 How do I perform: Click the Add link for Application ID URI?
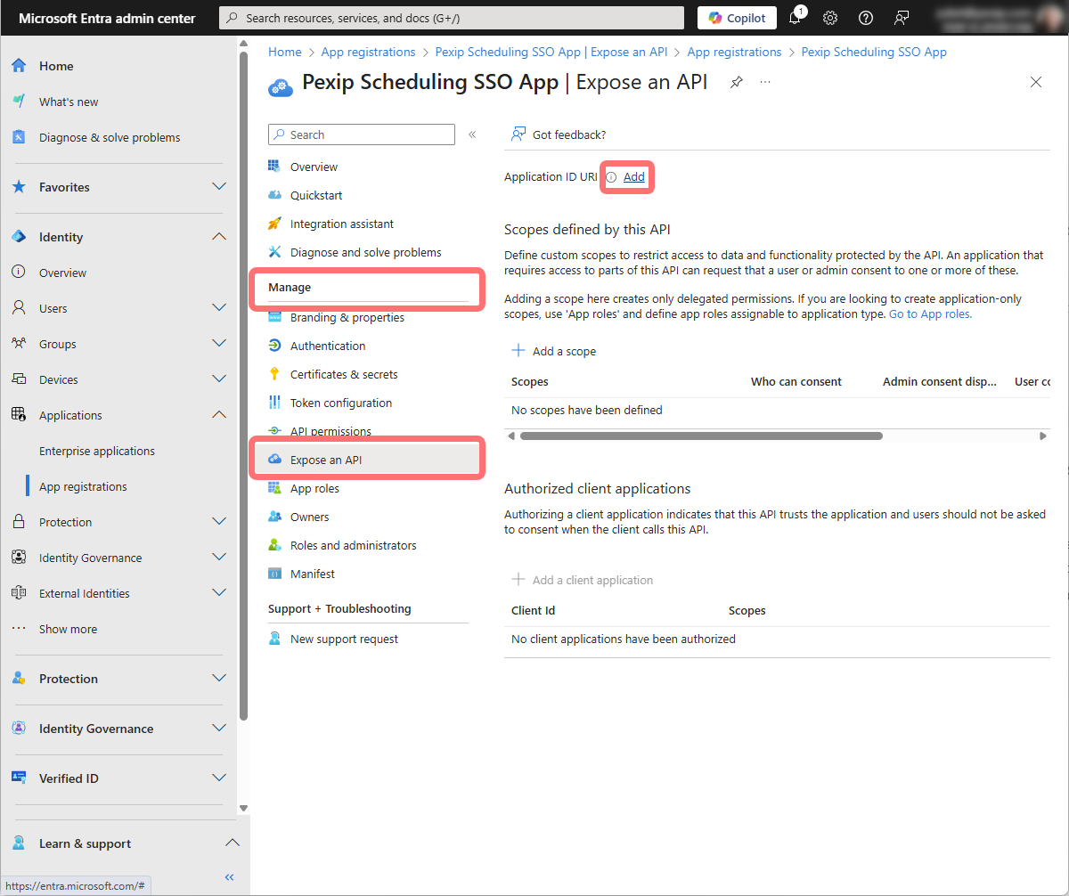pyautogui.click(x=633, y=177)
